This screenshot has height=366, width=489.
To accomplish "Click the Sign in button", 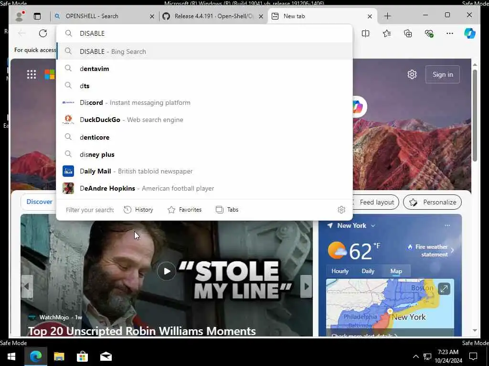I will pos(443,74).
